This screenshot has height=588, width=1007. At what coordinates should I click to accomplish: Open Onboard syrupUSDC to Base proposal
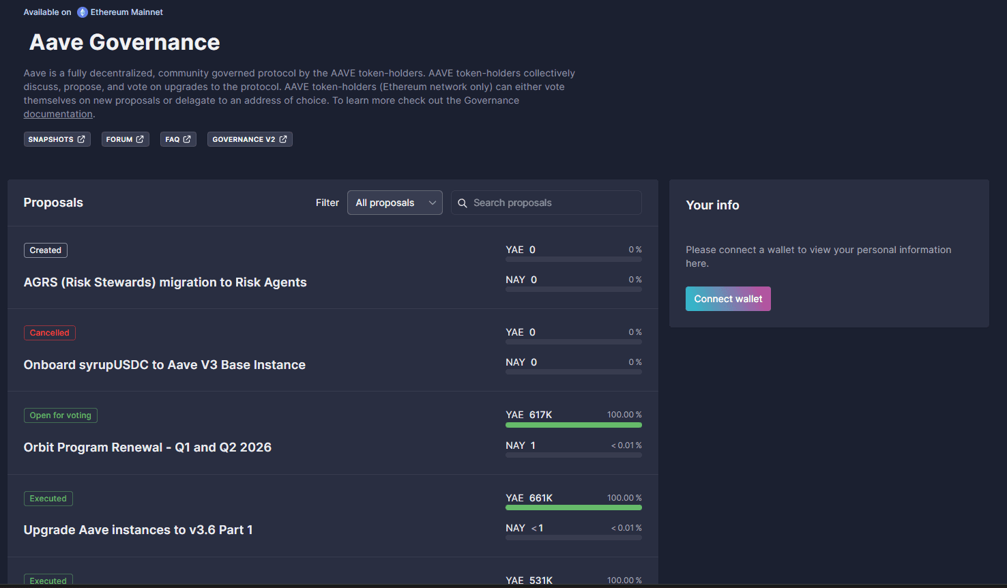point(164,365)
